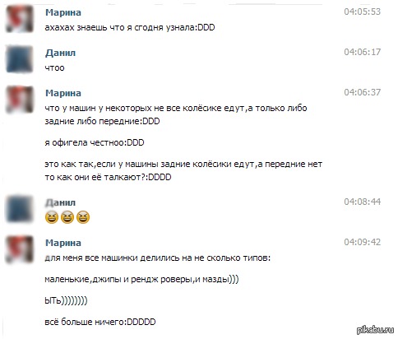This screenshot has height=339, width=398.
Task: Open the avatar beside the 04:05:53 message
Action: [x=20, y=19]
